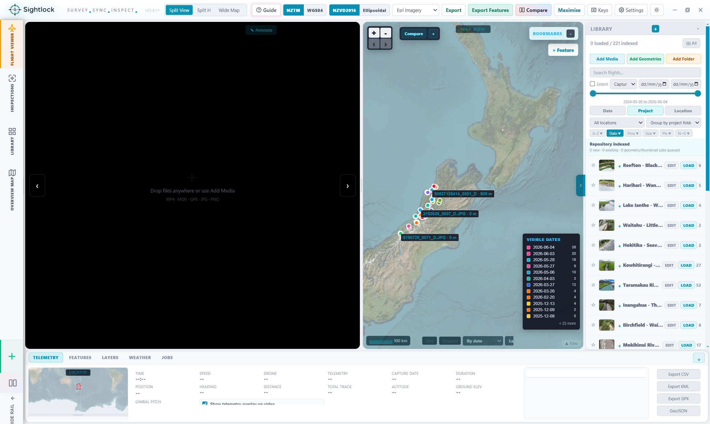This screenshot has width=710, height=424.
Task: Click the collapse arrow tab on map right edge
Action: [x=580, y=186]
